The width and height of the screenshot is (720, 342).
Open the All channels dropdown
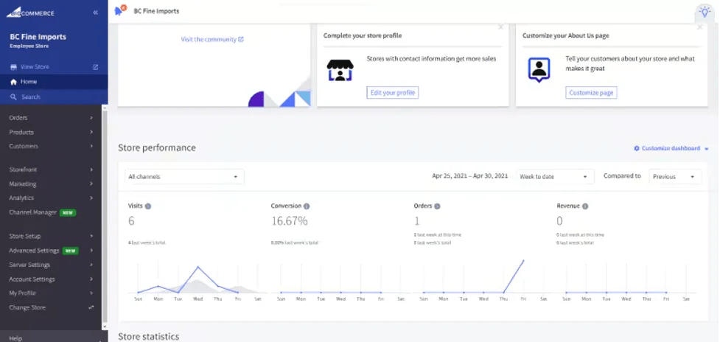(184, 177)
